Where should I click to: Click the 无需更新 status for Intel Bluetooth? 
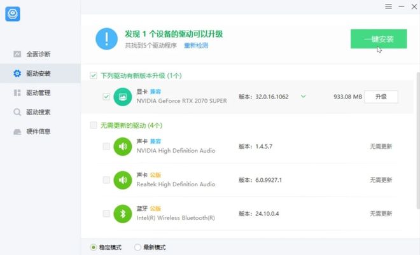pos(381,214)
